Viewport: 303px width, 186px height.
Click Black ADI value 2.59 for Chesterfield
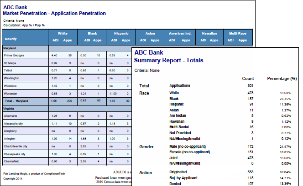coord(84,161)
